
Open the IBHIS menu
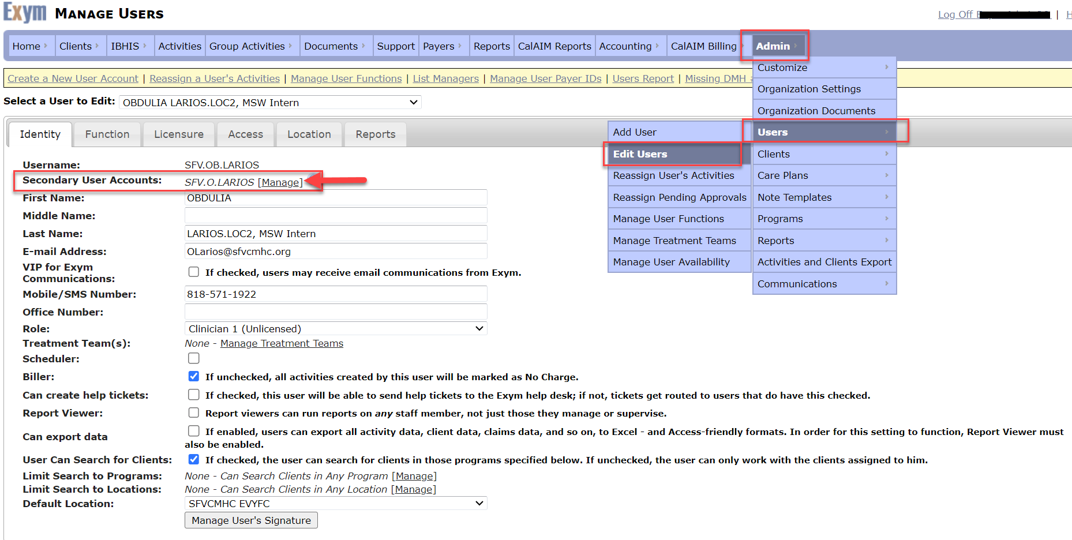click(x=130, y=46)
